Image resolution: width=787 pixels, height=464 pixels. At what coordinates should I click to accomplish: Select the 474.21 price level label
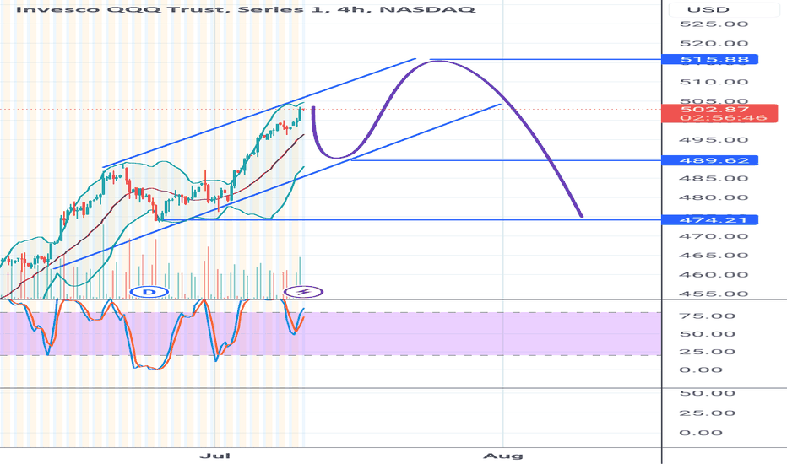pyautogui.click(x=709, y=219)
